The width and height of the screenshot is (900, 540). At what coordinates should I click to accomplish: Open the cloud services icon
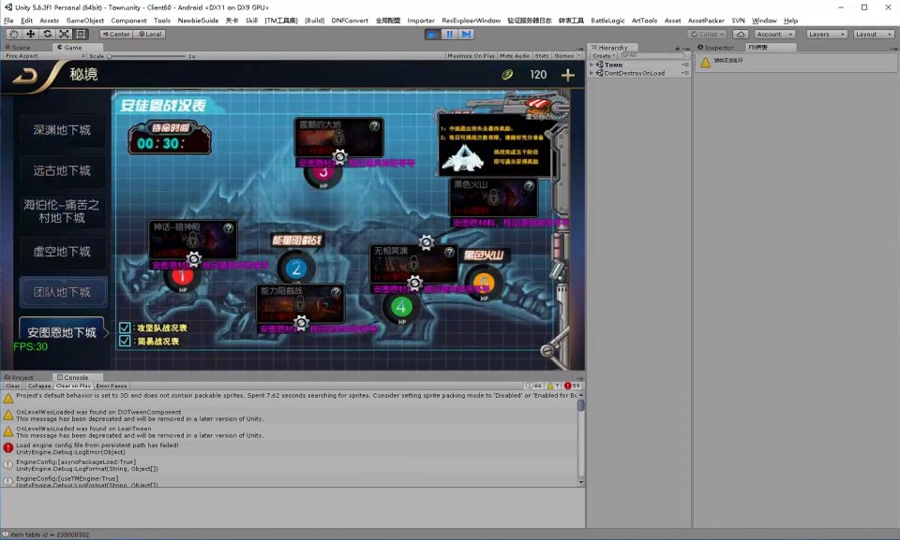coord(740,34)
